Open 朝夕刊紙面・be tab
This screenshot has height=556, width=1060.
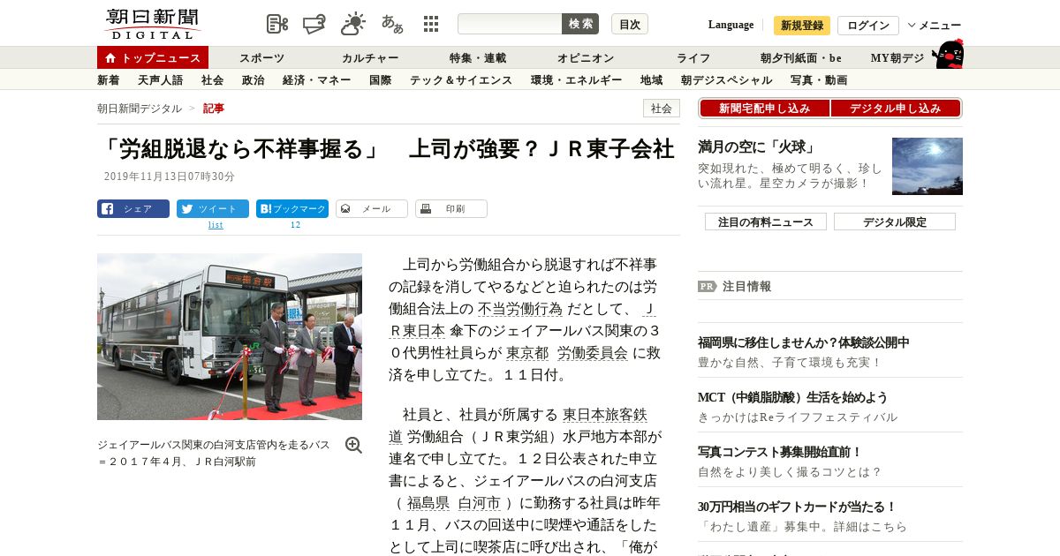(801, 58)
